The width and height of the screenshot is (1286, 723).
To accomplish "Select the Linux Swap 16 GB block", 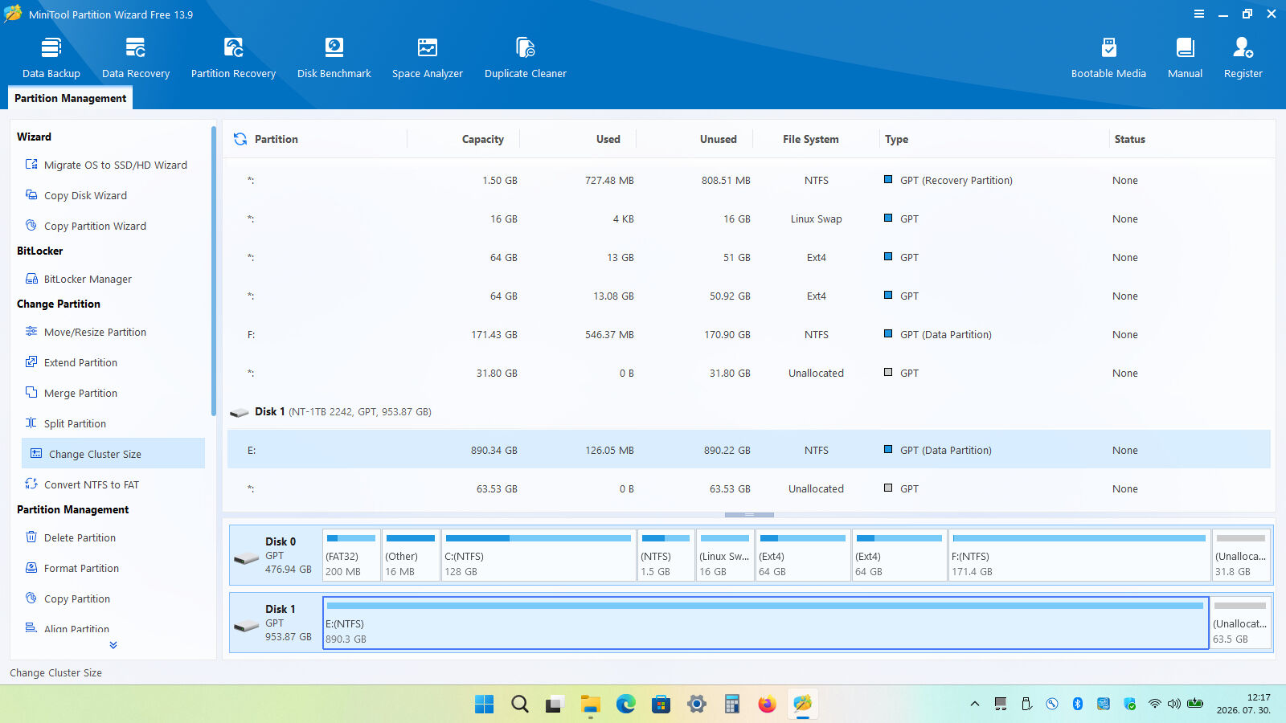I will click(x=724, y=554).
